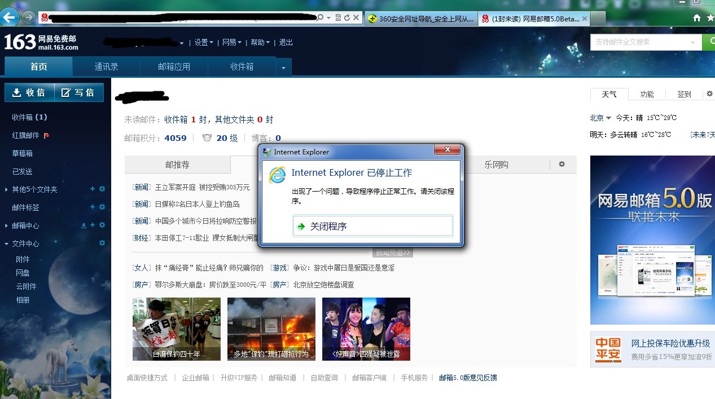Open the 网易 dropdown menu
This screenshot has width=715, height=399.
[231, 42]
